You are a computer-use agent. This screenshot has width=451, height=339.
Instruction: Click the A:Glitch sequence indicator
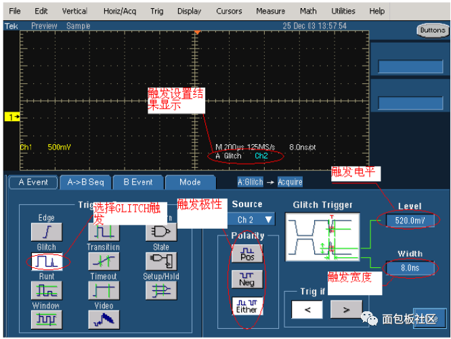[251, 182]
